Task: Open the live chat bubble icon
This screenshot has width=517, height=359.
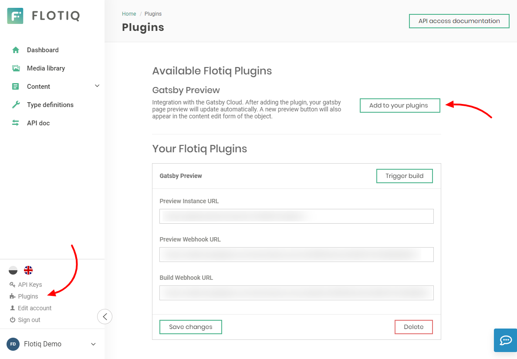Action: [x=505, y=340]
